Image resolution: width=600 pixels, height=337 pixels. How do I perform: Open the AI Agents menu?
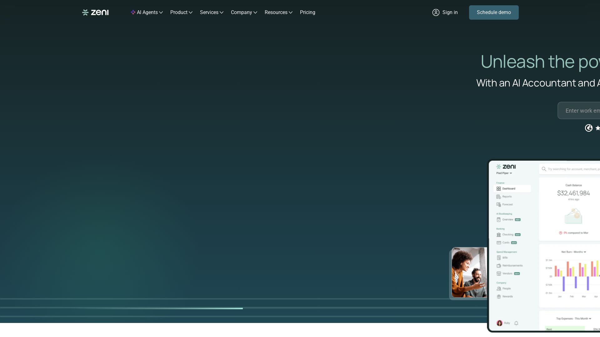147,12
